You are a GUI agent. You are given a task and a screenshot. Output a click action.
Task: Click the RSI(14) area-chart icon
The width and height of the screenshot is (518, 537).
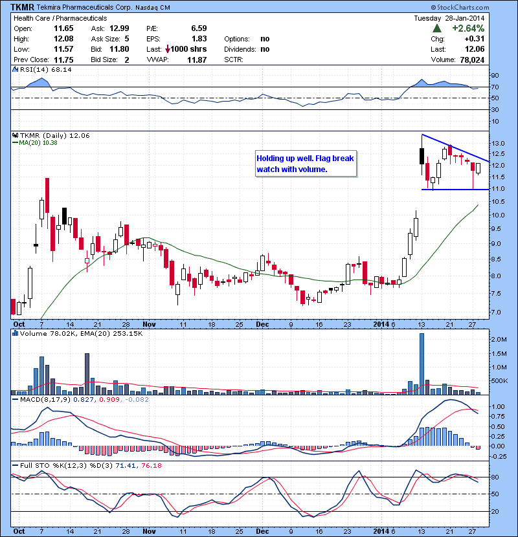[16, 69]
